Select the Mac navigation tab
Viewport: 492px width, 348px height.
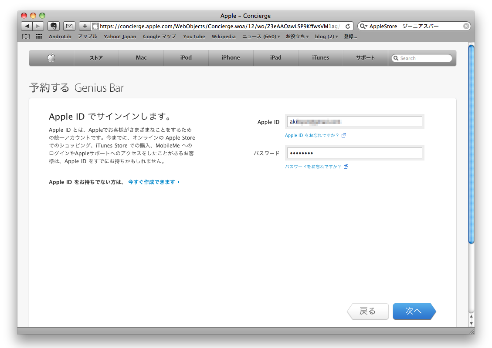point(141,57)
